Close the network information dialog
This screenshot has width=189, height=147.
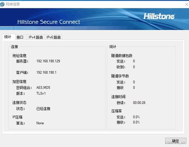click(187, 5)
